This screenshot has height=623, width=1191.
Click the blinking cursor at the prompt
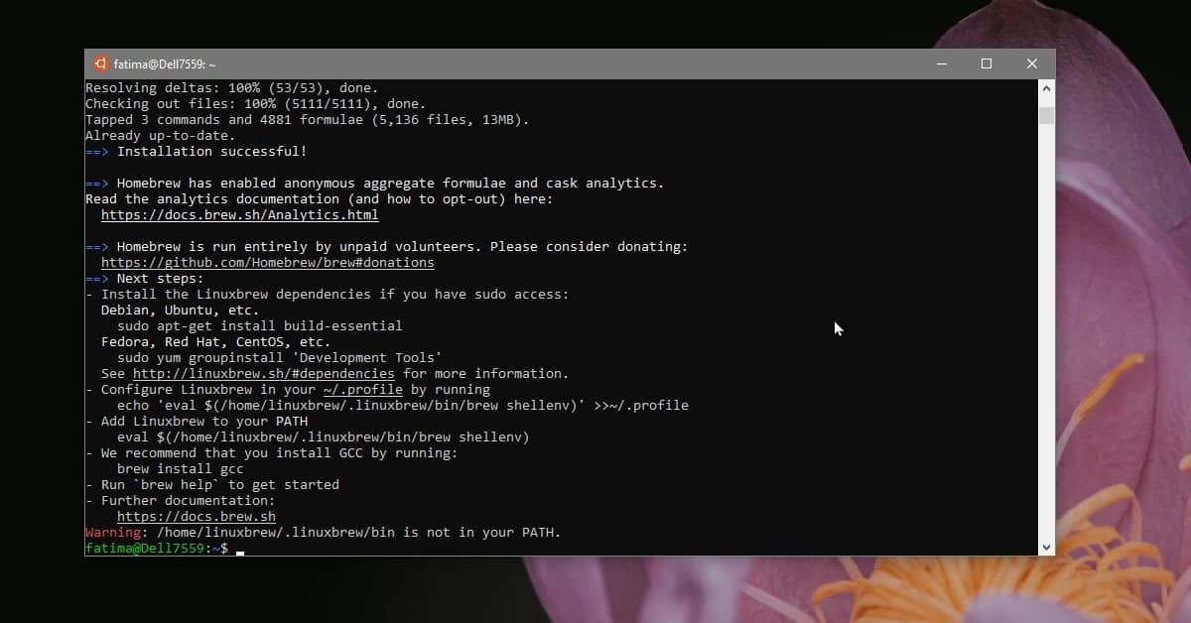click(x=239, y=550)
